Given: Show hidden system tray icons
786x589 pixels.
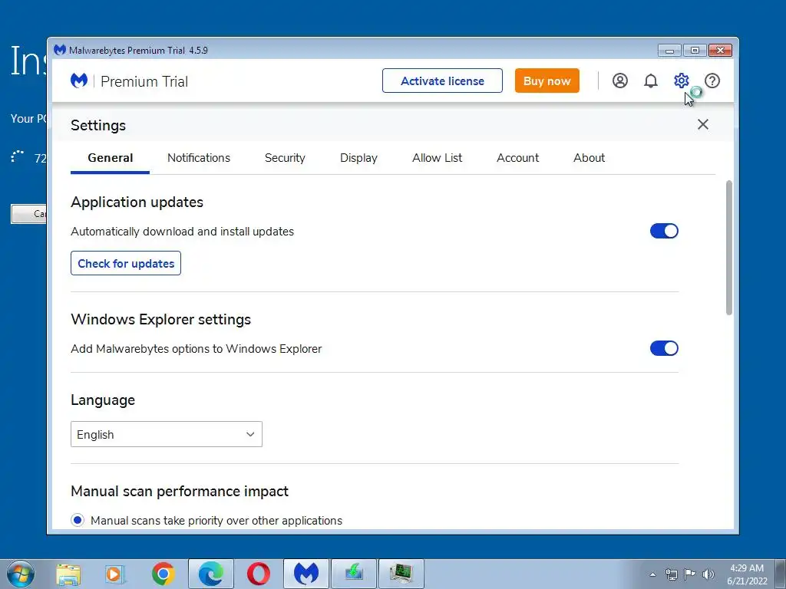Looking at the screenshot, I should [652, 574].
